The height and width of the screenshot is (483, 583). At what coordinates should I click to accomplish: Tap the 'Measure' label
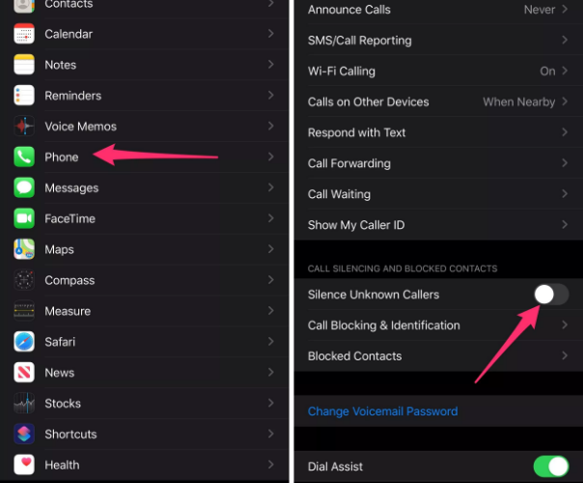68,311
